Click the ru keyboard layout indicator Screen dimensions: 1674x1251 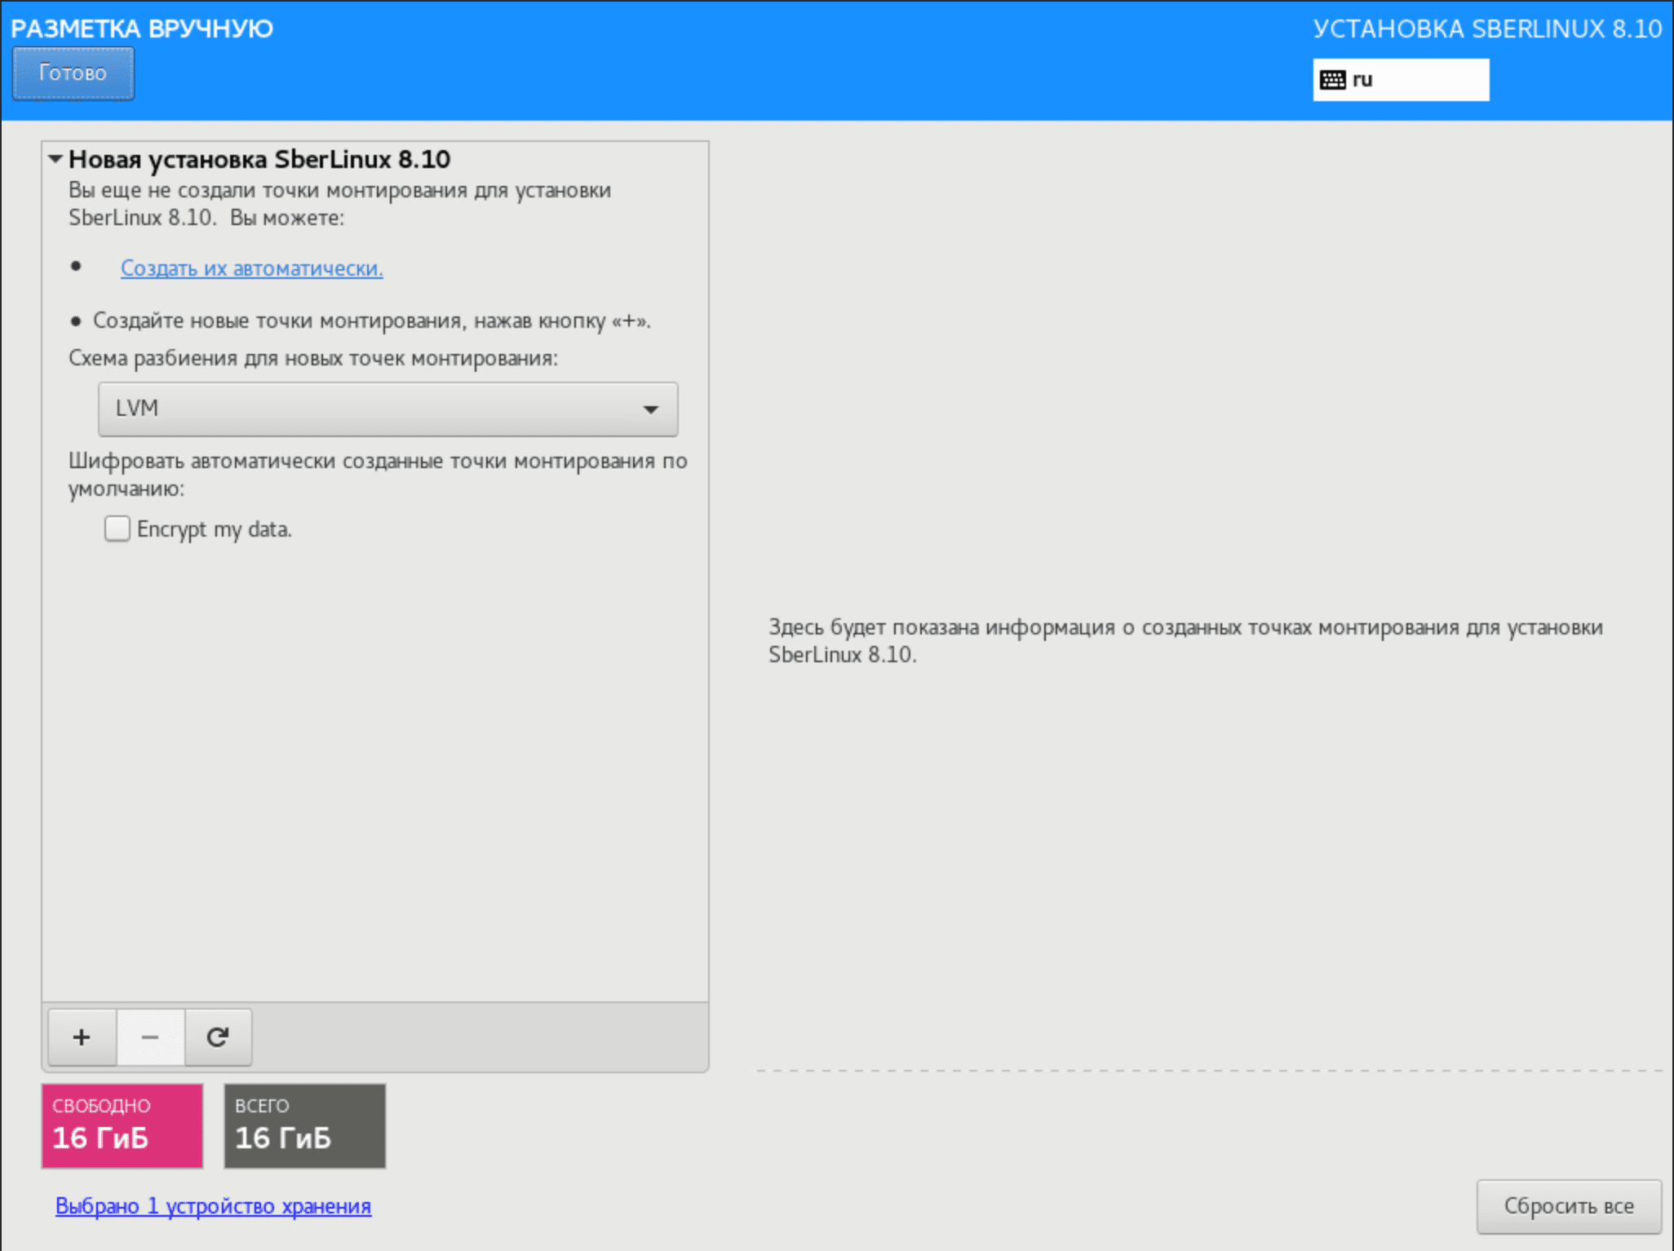tap(1401, 80)
